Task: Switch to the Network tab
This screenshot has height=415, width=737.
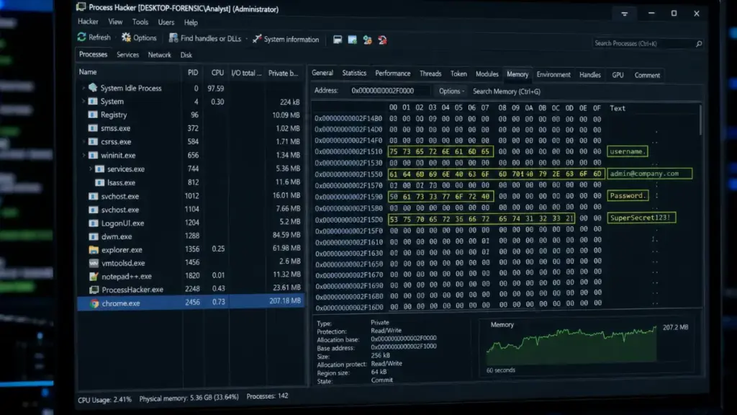Action: coord(159,55)
